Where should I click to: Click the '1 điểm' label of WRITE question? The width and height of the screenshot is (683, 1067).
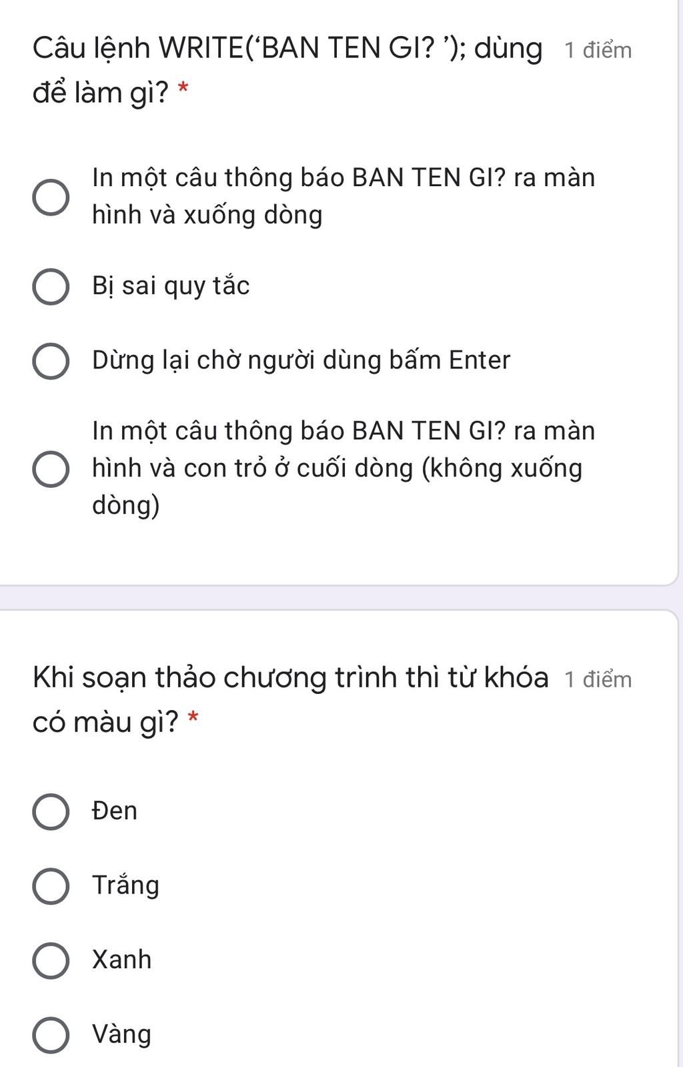click(598, 50)
